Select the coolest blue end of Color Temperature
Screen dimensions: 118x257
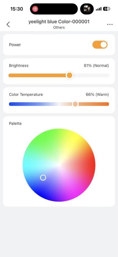click(10, 104)
